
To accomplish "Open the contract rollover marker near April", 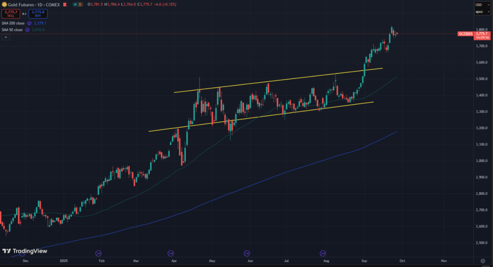I will (170, 253).
